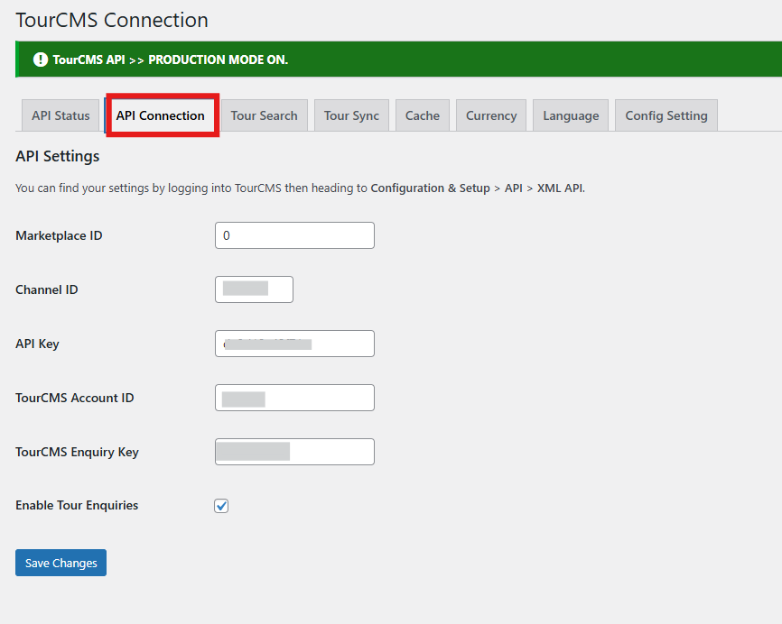Switch to the Tour Search tab
Viewport: 782px width, 624px height.
pos(264,115)
